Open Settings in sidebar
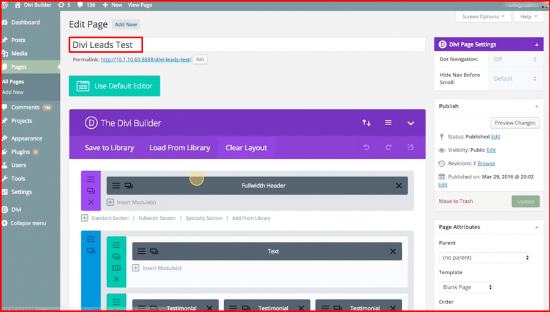 (x=21, y=192)
